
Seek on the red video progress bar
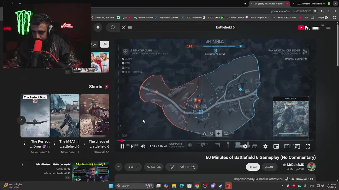pos(215,141)
